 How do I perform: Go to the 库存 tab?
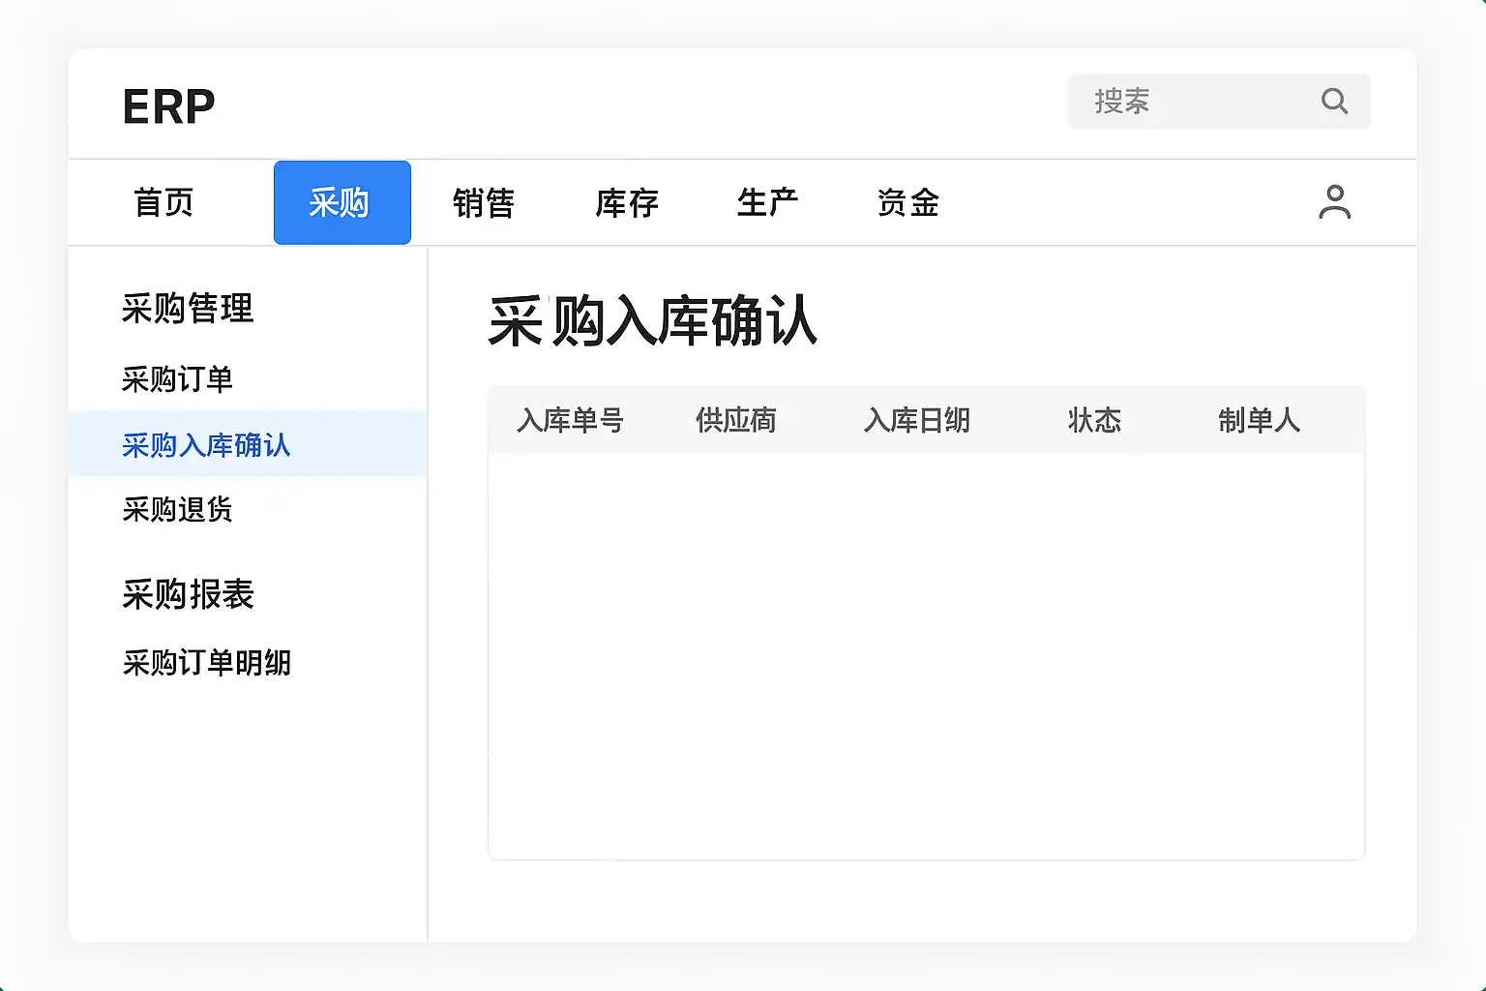click(x=627, y=203)
